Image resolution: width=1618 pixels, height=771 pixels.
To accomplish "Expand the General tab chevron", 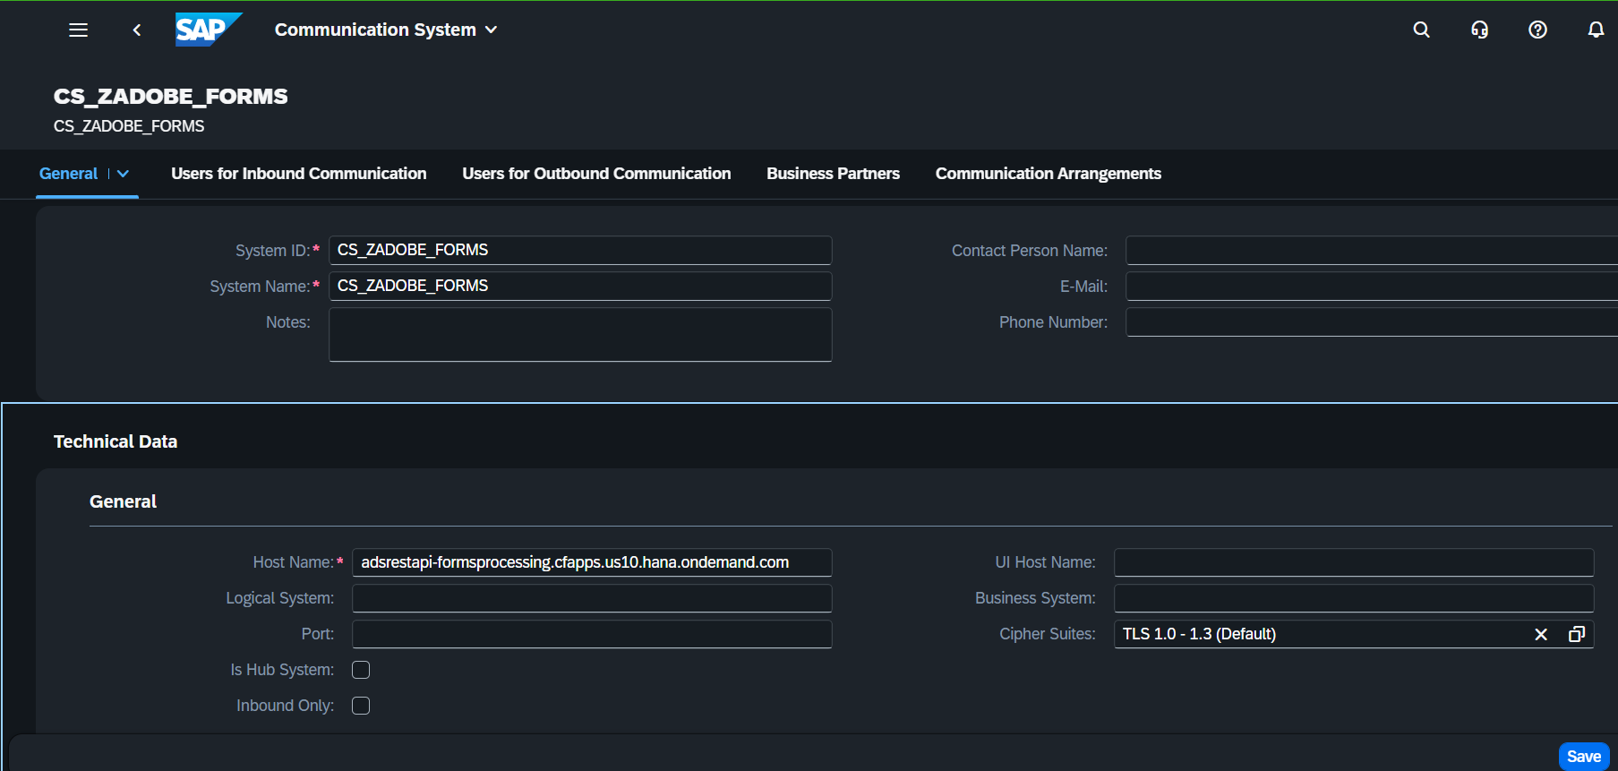I will [124, 174].
